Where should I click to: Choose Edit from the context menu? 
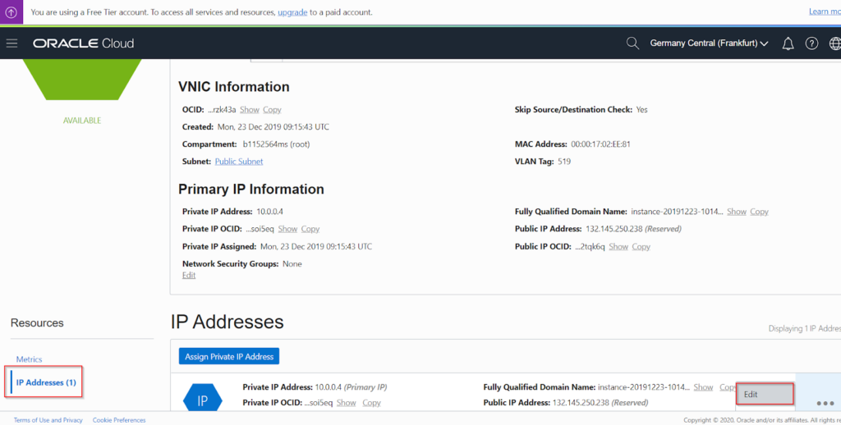765,395
